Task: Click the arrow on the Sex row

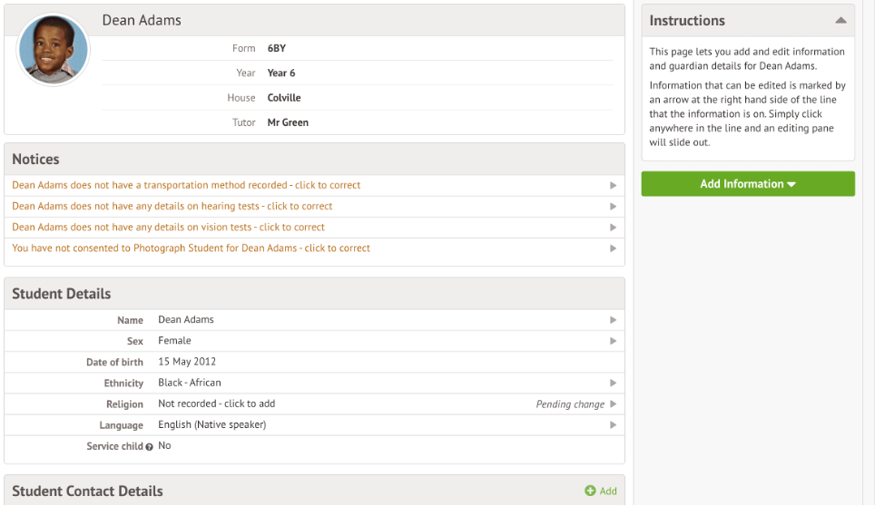Action: click(x=614, y=341)
